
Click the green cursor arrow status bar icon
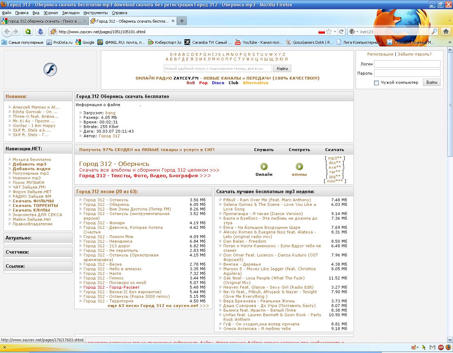click(x=424, y=347)
